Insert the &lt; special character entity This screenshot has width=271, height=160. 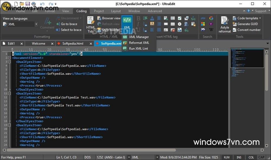186,30
